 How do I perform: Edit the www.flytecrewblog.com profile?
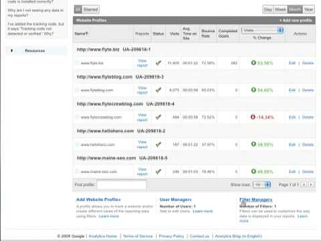click(x=292, y=117)
